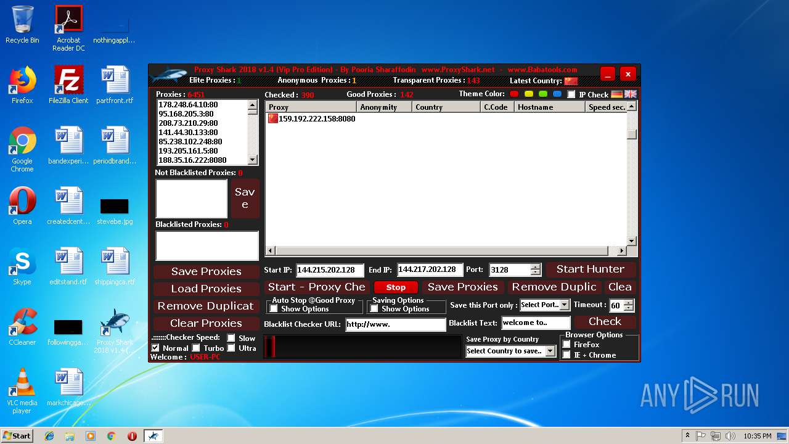Click into the Blacklist Checker URL field
Image resolution: width=789 pixels, height=444 pixels.
395,324
